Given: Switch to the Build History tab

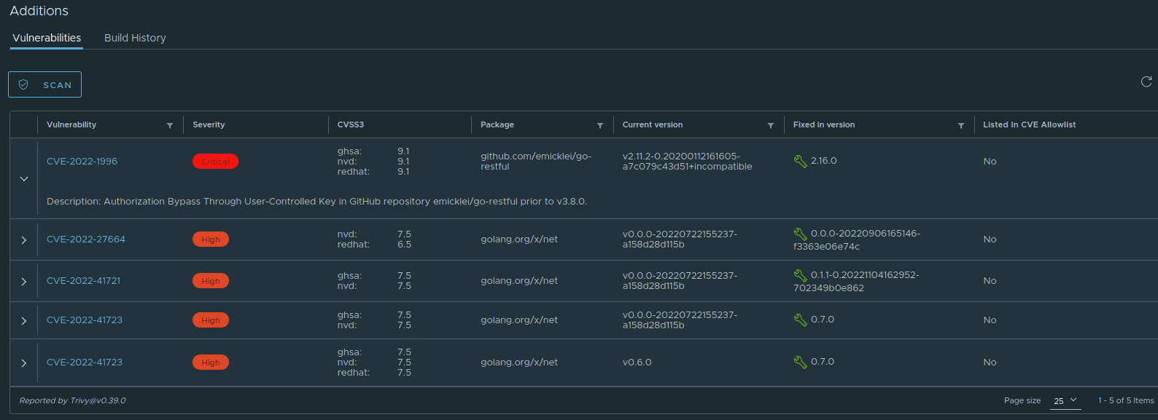Looking at the screenshot, I should coord(135,38).
